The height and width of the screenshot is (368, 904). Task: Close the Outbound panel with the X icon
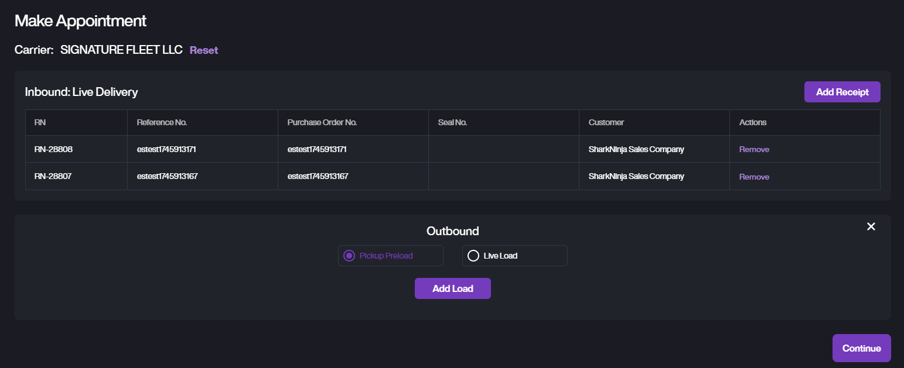[871, 226]
